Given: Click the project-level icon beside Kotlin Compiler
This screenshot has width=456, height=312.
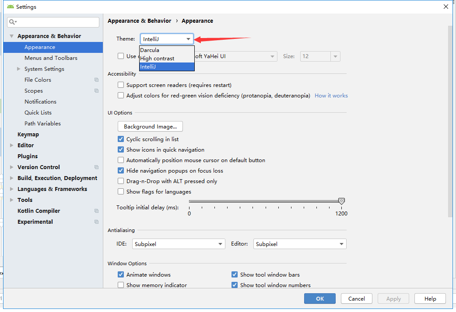Looking at the screenshot, I should tap(96, 211).
